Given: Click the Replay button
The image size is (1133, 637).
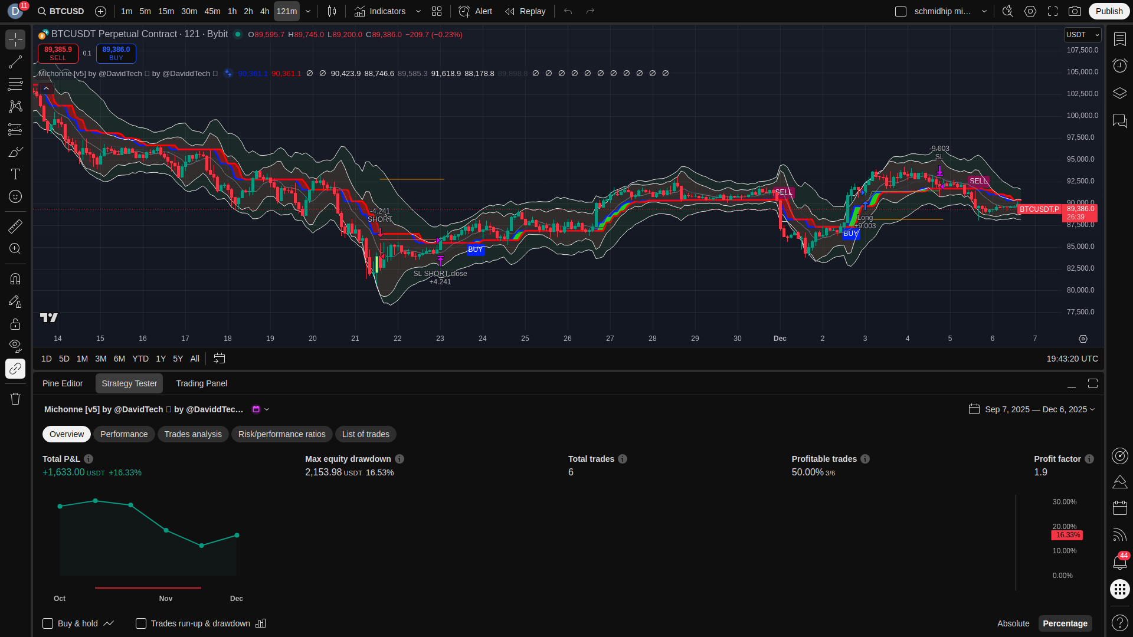Looking at the screenshot, I should 525,11.
